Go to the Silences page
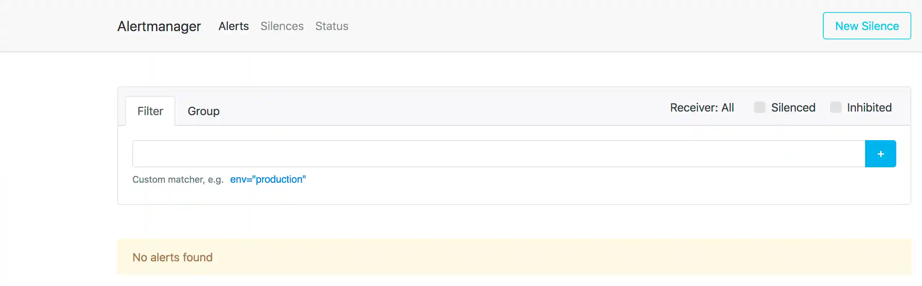 [282, 26]
